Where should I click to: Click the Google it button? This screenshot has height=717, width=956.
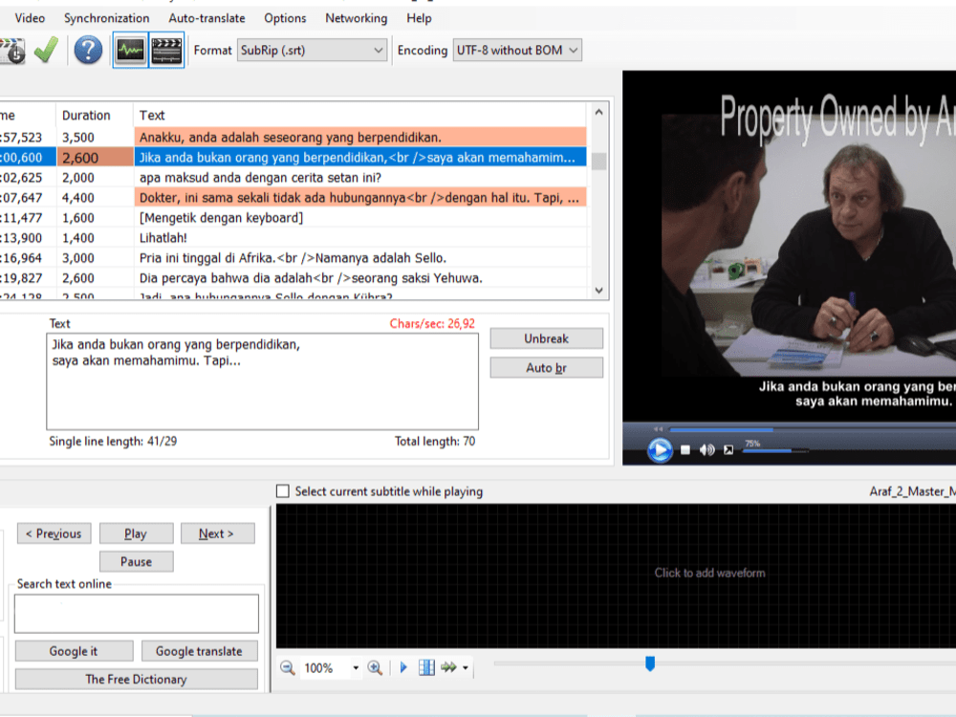tap(74, 651)
